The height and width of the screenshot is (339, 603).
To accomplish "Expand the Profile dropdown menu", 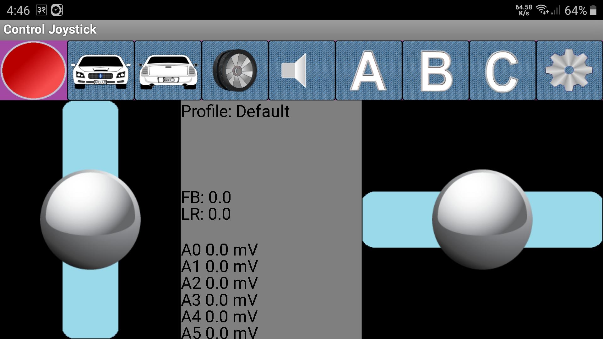I will 236,112.
